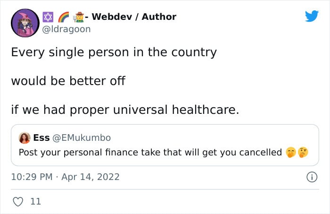Screen dimensions: 330x214
Task: Select the 'universal healthcare' tweet line
Action: coord(125,110)
